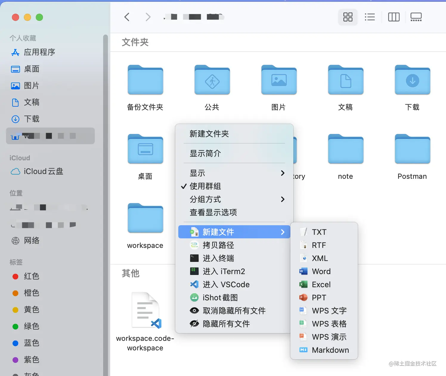The width and height of the screenshot is (446, 376).
Task: Go forward with the right arrow
Action: click(x=148, y=17)
